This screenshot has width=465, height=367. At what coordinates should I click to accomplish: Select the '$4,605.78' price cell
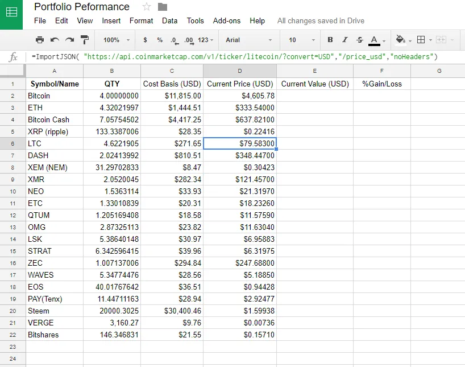point(240,96)
